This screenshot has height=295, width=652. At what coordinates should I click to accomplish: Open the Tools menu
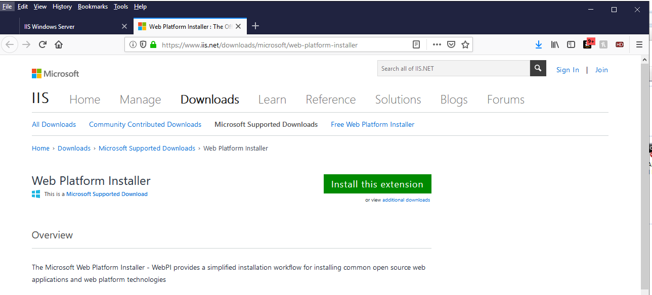121,7
